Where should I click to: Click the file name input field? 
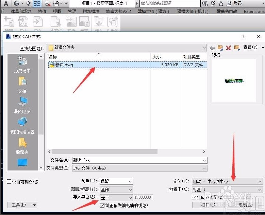click(140, 160)
